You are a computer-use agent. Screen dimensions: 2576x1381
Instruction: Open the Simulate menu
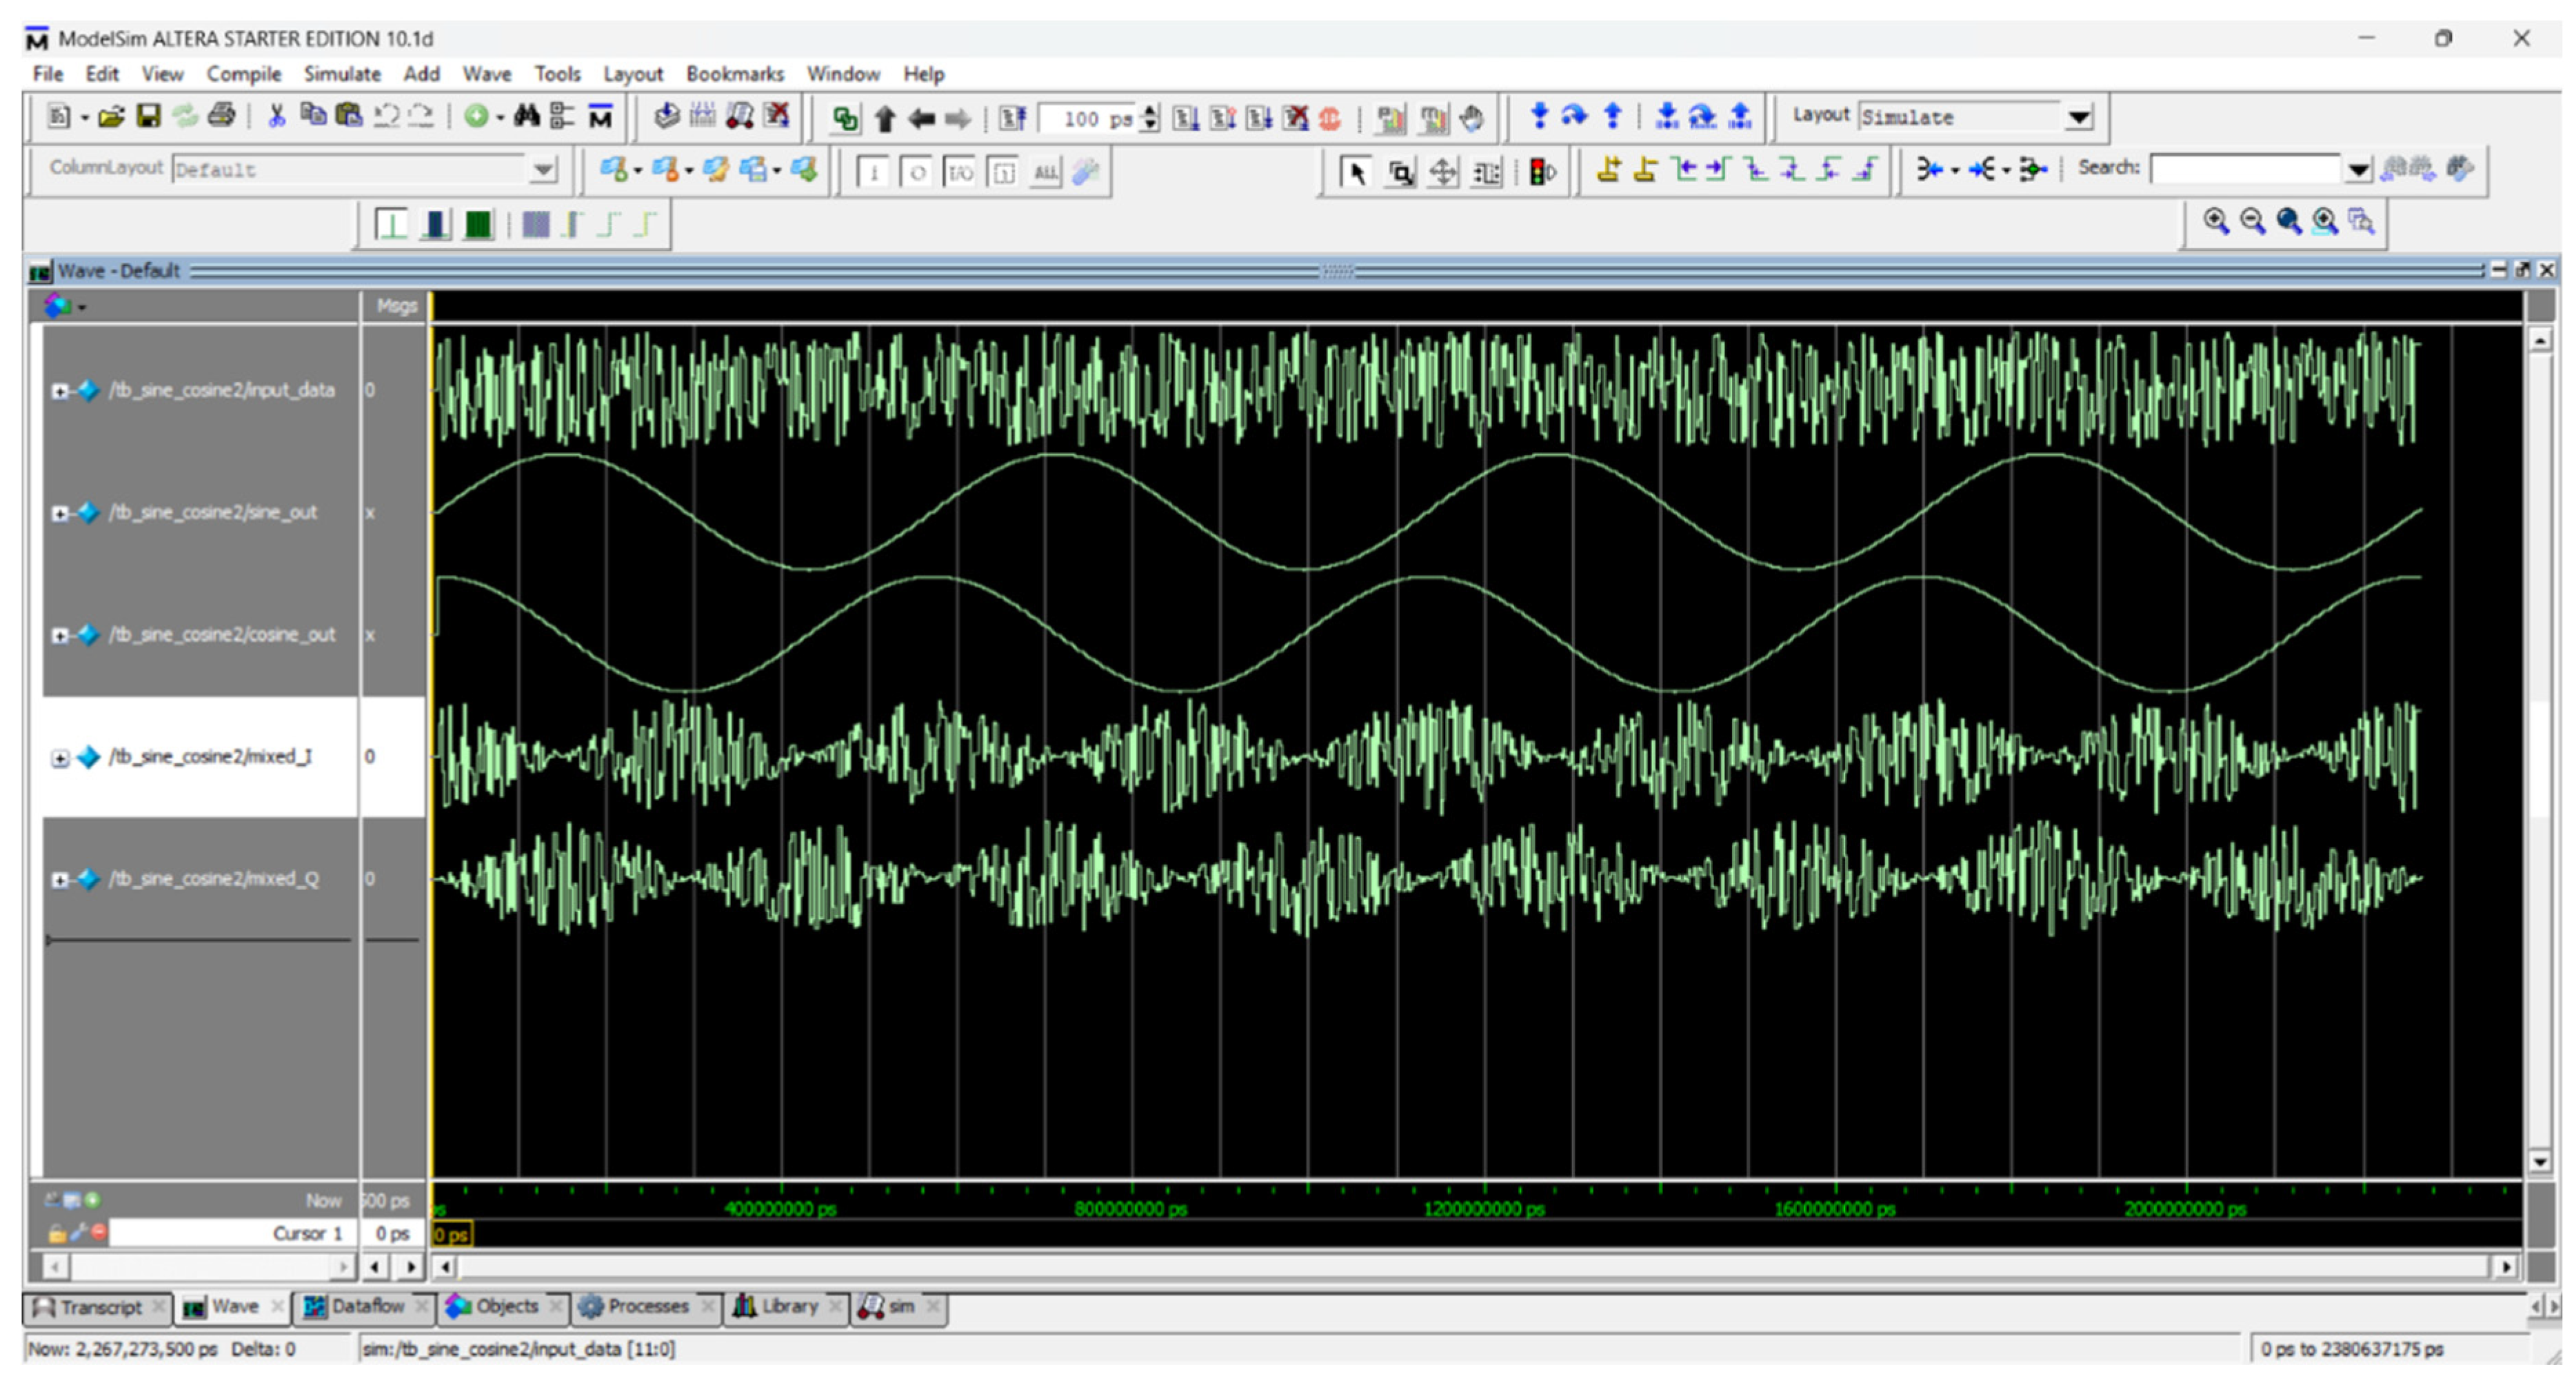coord(342,74)
